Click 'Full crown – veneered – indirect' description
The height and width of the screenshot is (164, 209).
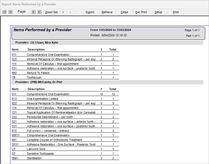point(48,131)
